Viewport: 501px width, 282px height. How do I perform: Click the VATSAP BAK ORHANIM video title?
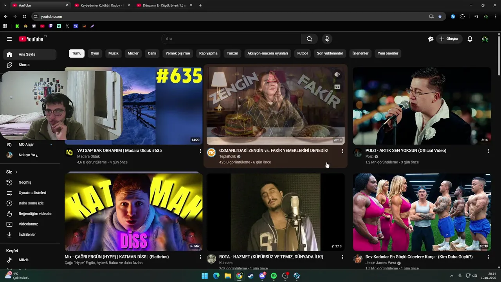click(x=119, y=150)
